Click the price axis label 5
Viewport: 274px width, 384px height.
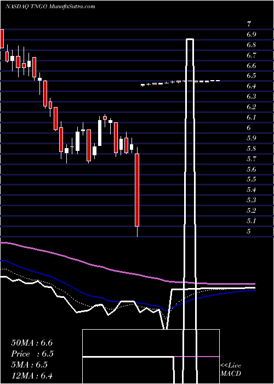(x=249, y=231)
